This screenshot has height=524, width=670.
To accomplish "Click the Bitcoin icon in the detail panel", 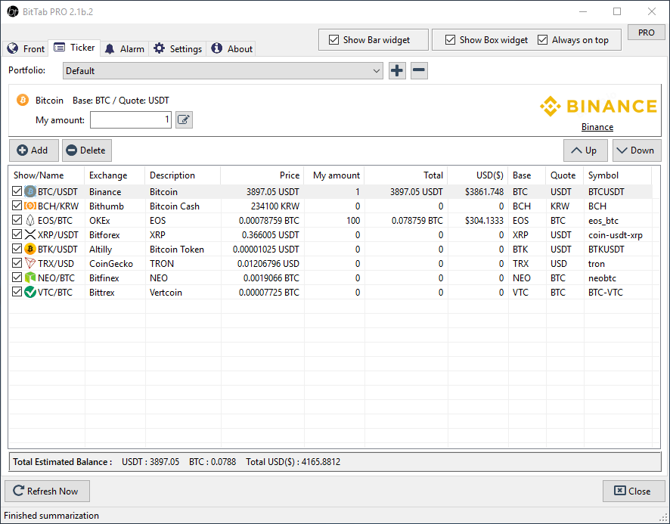I will pos(21,100).
